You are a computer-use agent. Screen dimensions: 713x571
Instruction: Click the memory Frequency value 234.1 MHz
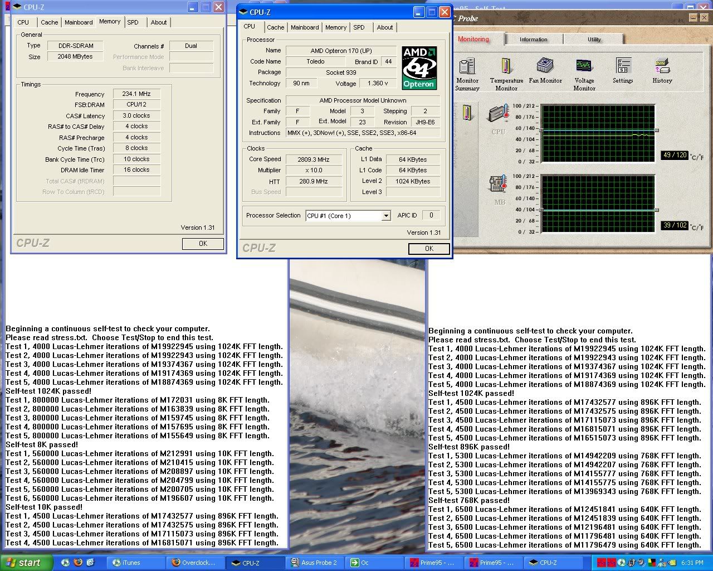(137, 94)
